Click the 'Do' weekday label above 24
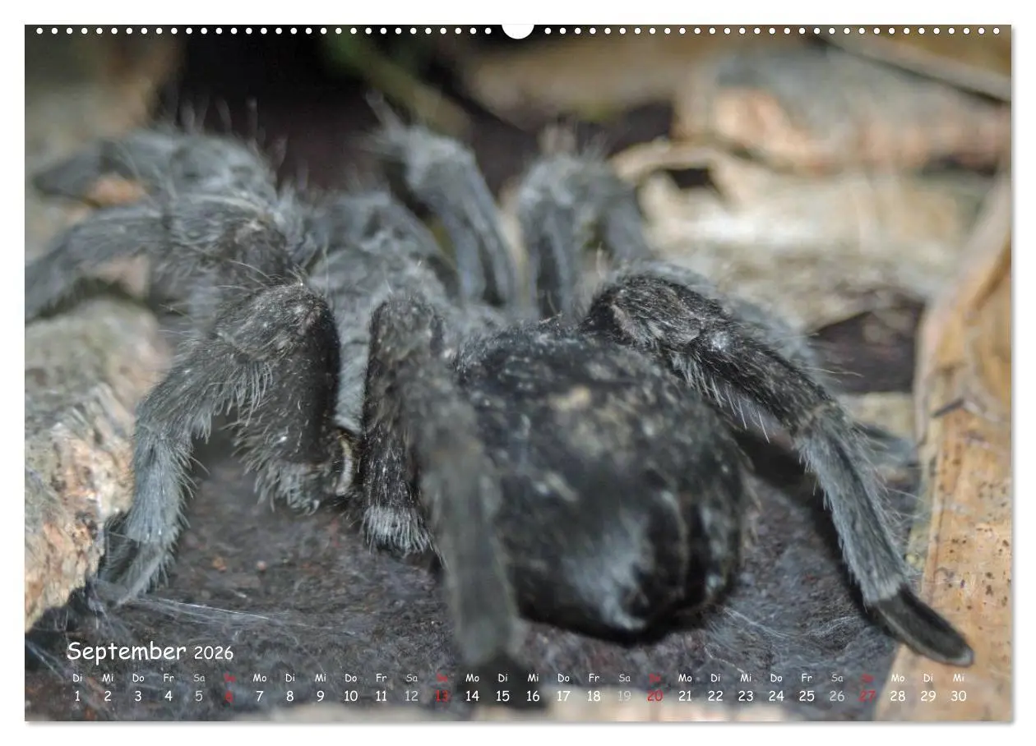The width and height of the screenshot is (1036, 746). [776, 679]
